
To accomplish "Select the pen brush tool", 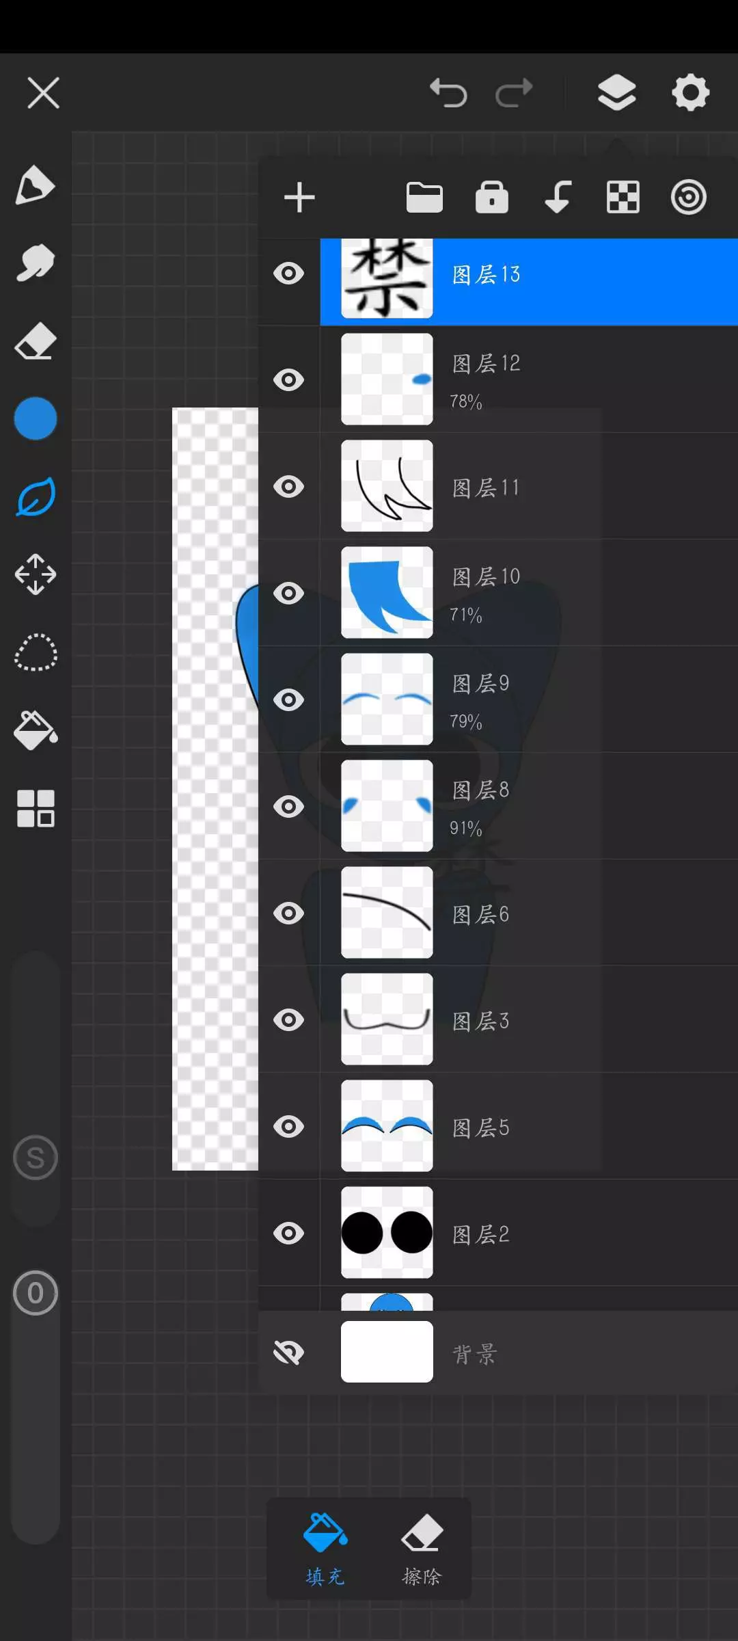I will tap(35, 185).
